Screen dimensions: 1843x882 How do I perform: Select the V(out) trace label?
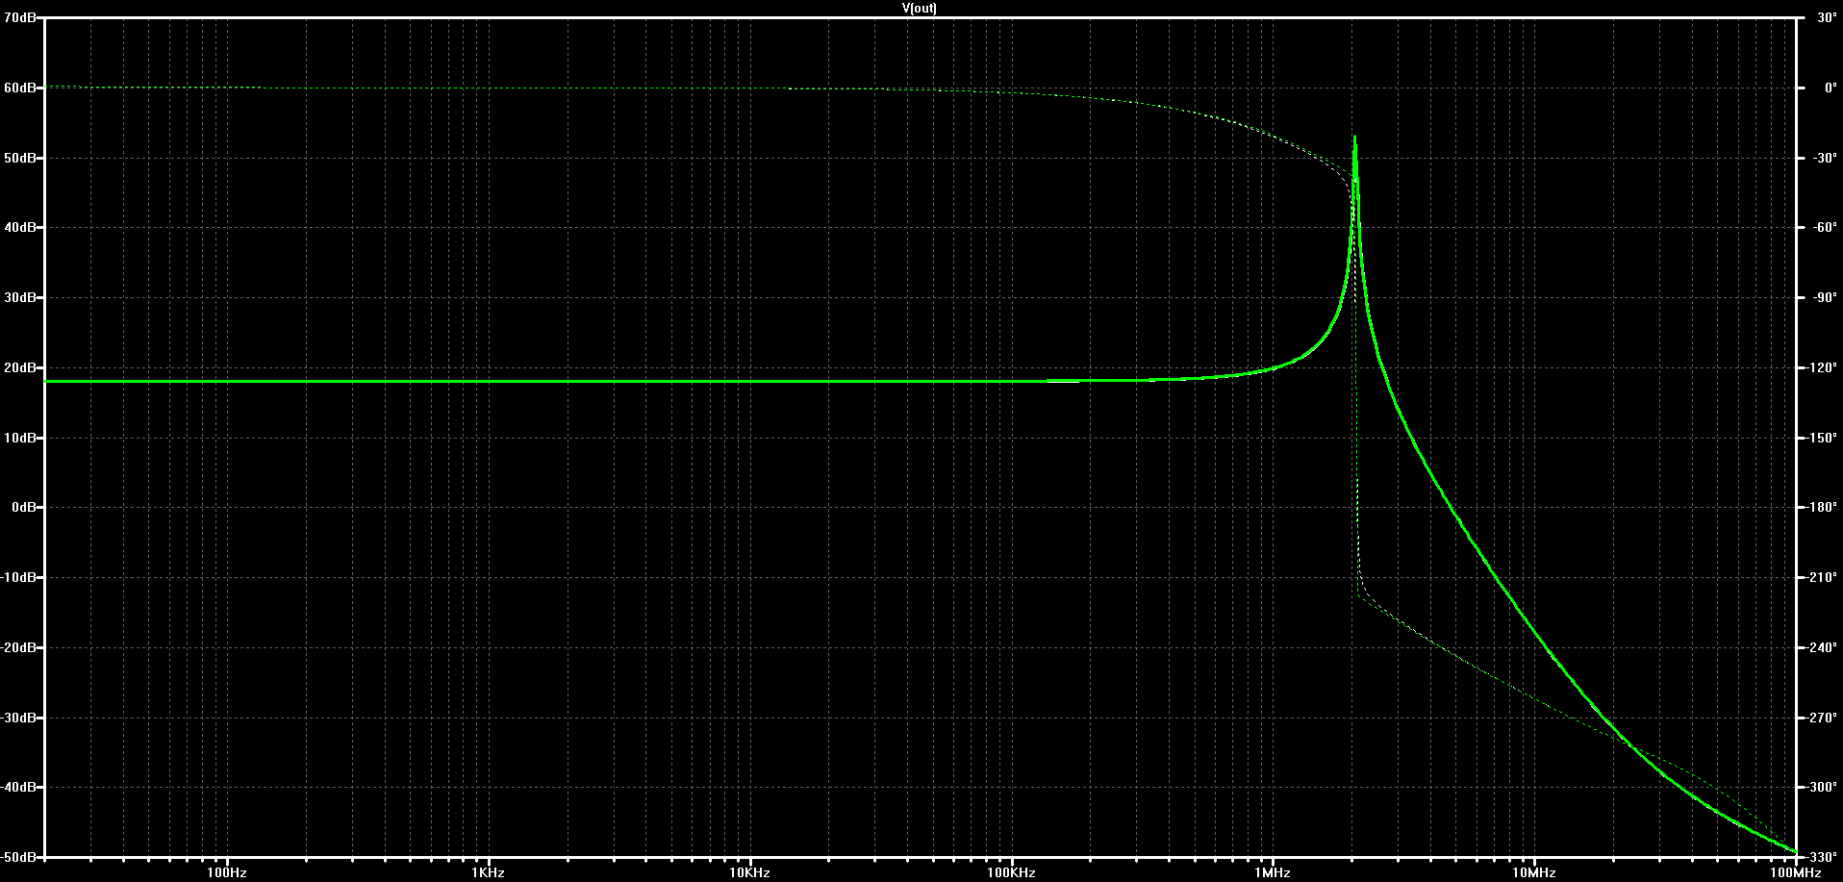(921, 8)
